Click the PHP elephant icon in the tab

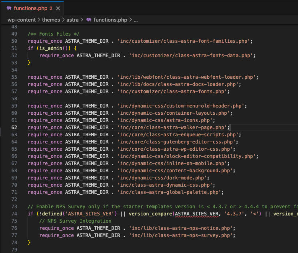click(x=9, y=8)
